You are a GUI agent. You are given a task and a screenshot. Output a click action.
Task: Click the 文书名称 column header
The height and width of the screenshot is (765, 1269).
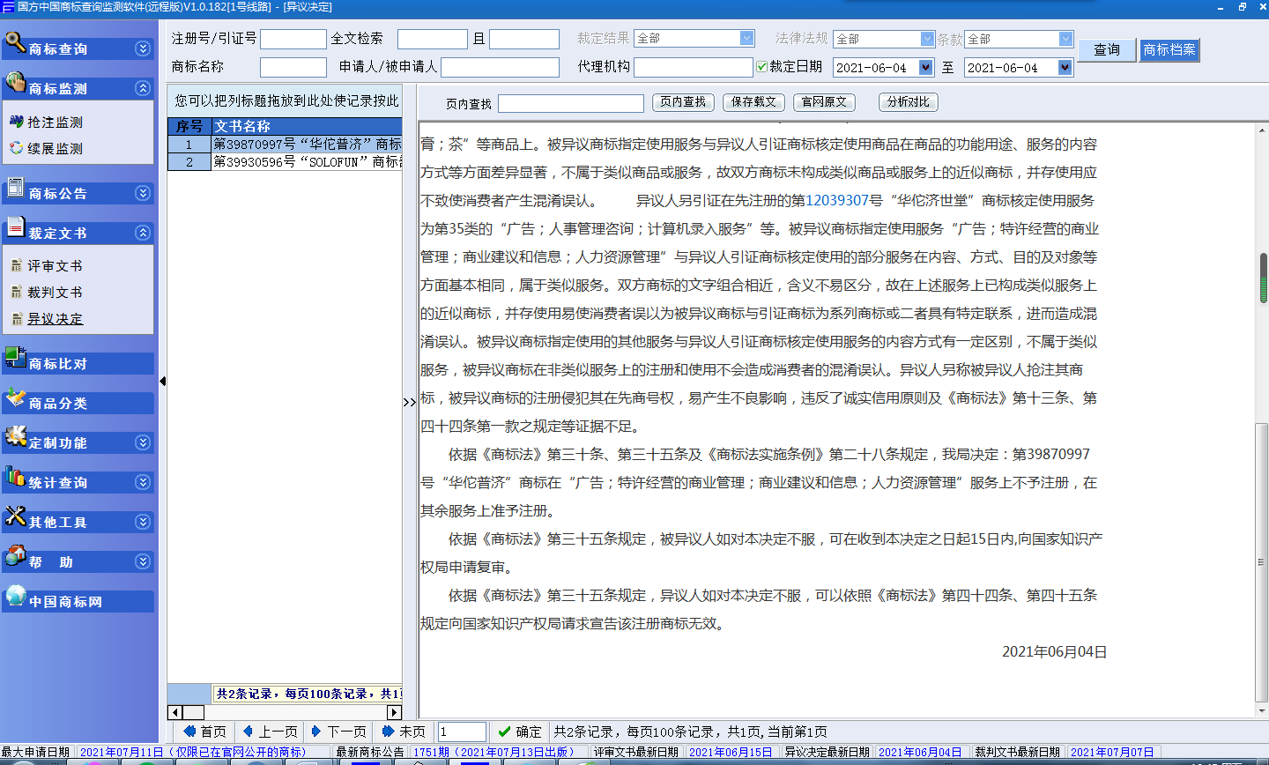point(307,126)
